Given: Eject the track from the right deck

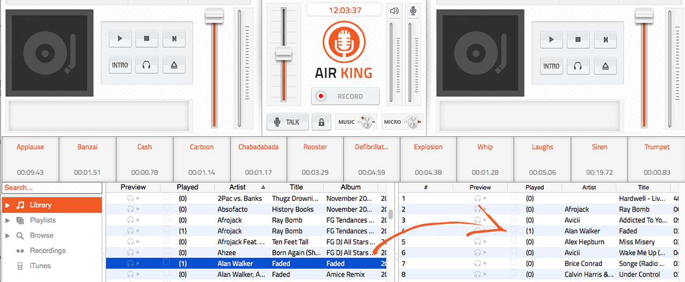Looking at the screenshot, I should point(605,66).
